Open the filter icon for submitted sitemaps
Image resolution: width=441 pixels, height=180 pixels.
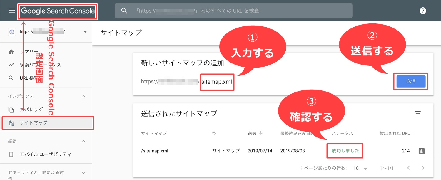click(x=418, y=113)
